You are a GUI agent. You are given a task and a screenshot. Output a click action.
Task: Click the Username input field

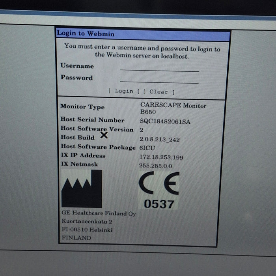(x=159, y=67)
